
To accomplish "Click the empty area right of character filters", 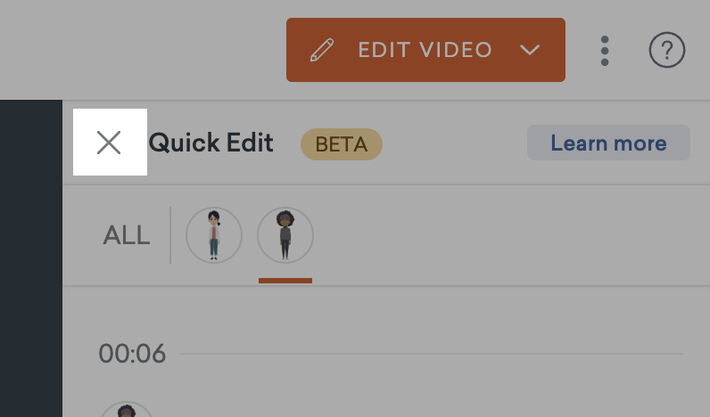I will (x=508, y=235).
